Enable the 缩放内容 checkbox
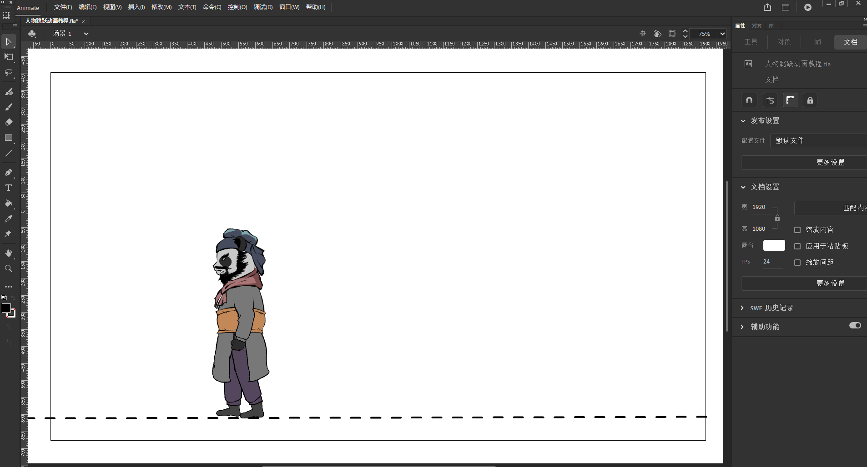The image size is (867, 467). coord(797,230)
